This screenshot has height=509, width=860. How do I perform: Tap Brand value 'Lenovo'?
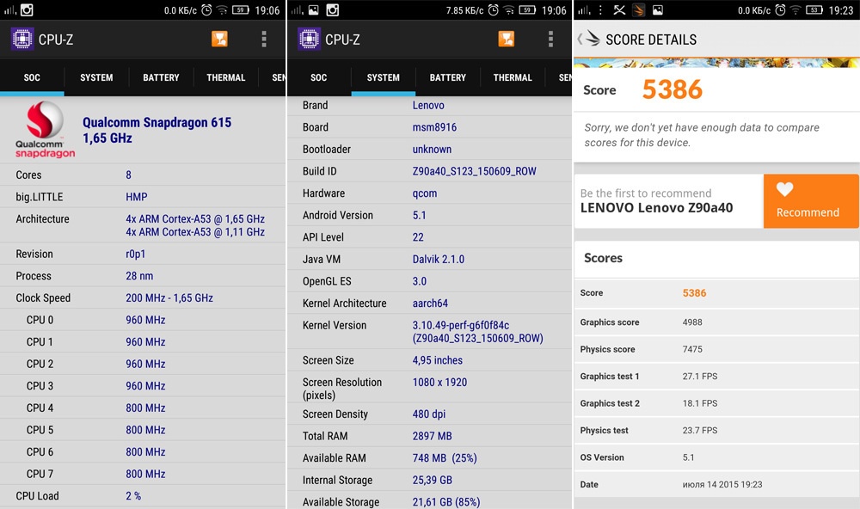(428, 105)
